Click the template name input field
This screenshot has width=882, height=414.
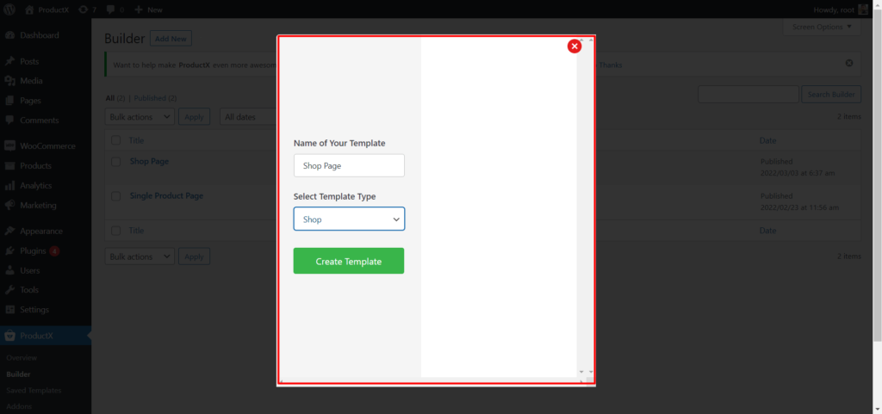point(349,166)
